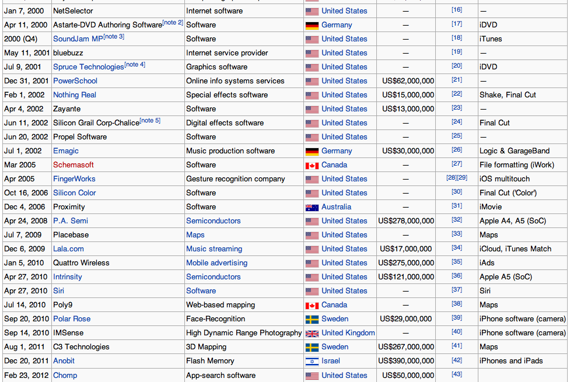Screen dimensions: 570x382
Task: Click the Sweden flag in the C3 Technologies row
Action: 312,347
